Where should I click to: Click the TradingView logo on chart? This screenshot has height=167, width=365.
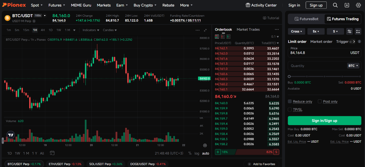point(11,135)
